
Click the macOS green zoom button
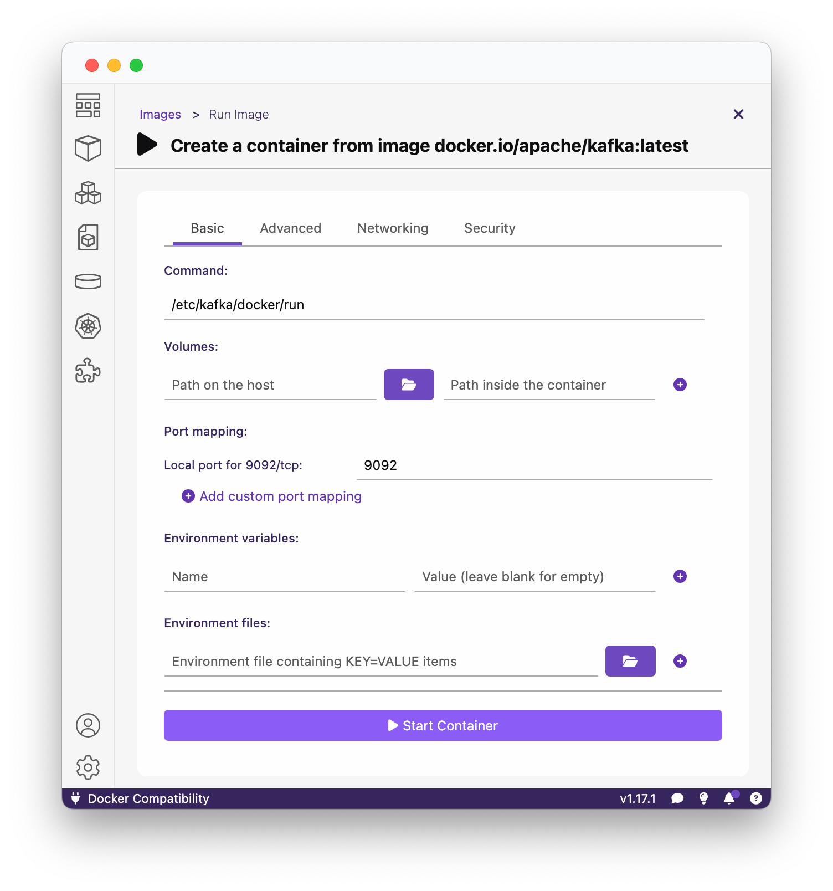(136, 65)
